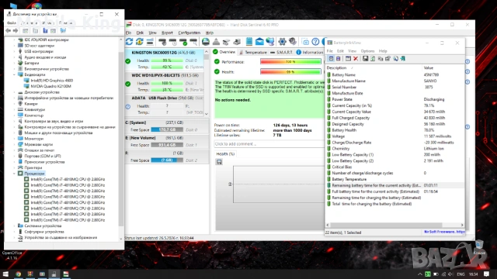Viewport: 497px width, 279px height.
Task: Click the floppy Save icon in BatteryInfoView toolbar
Action: [365, 59]
